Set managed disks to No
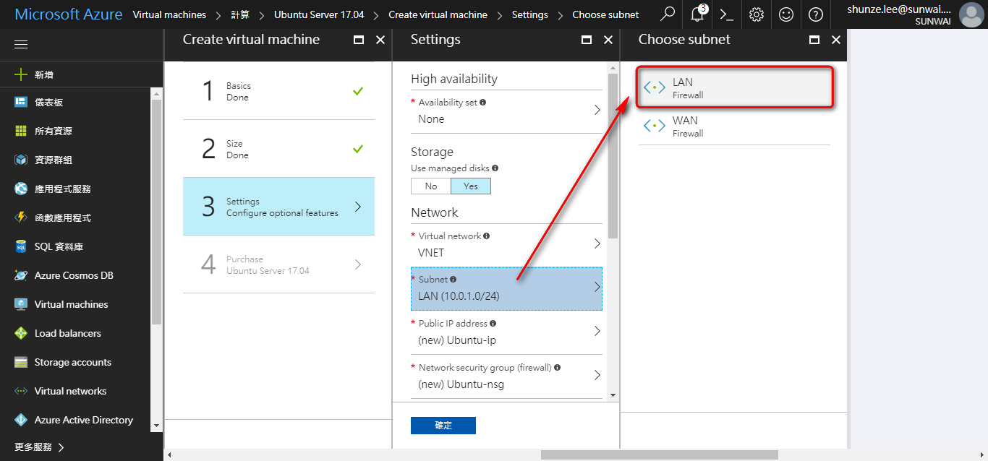Screen dimensions: 988x461 click(431, 186)
